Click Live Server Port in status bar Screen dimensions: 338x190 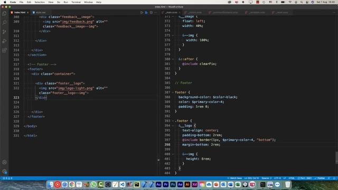point(305,178)
